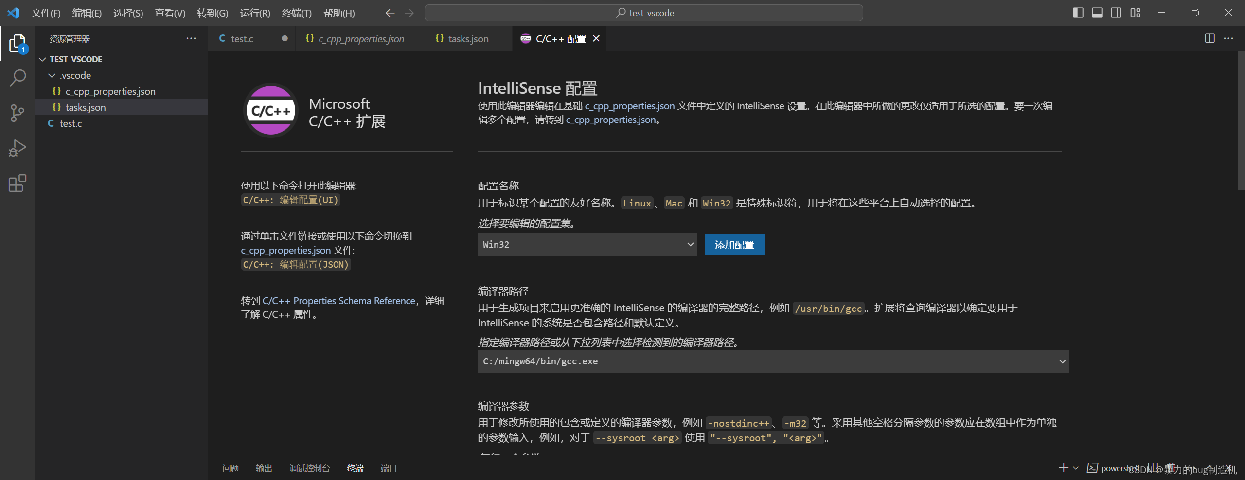Open the 帮助(H) menu
Image resolution: width=1245 pixels, height=480 pixels.
339,13
